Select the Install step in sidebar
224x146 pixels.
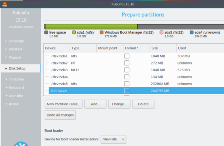(x=14, y=104)
